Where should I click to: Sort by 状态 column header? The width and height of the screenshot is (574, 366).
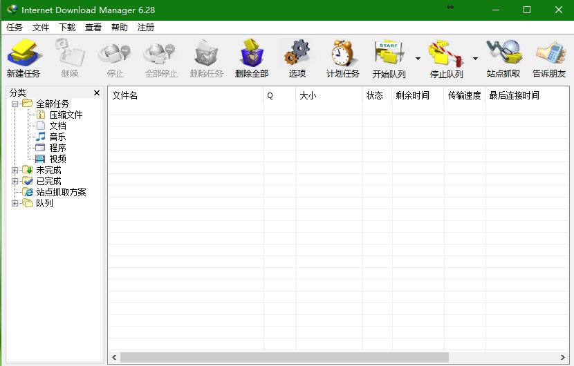[377, 96]
